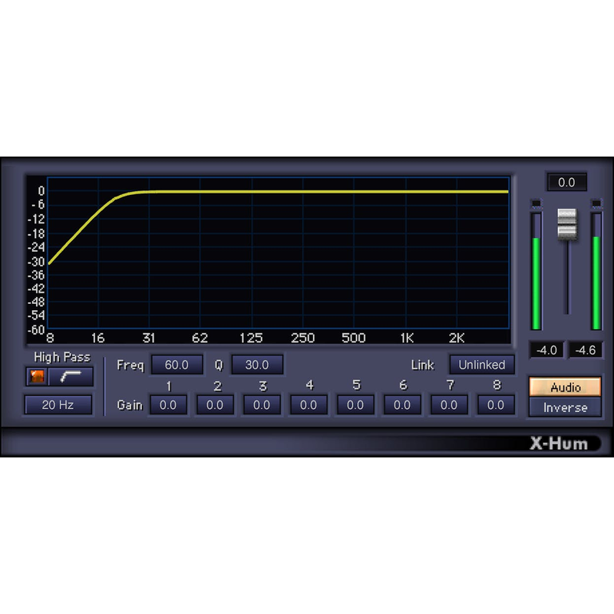Click the output gain fader handle

[566, 224]
